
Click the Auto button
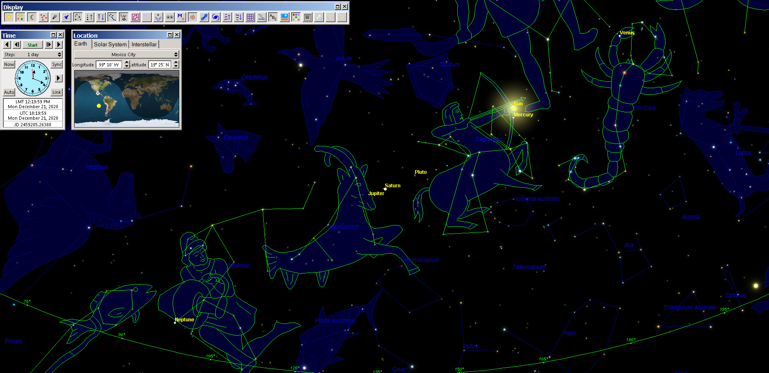coord(9,92)
